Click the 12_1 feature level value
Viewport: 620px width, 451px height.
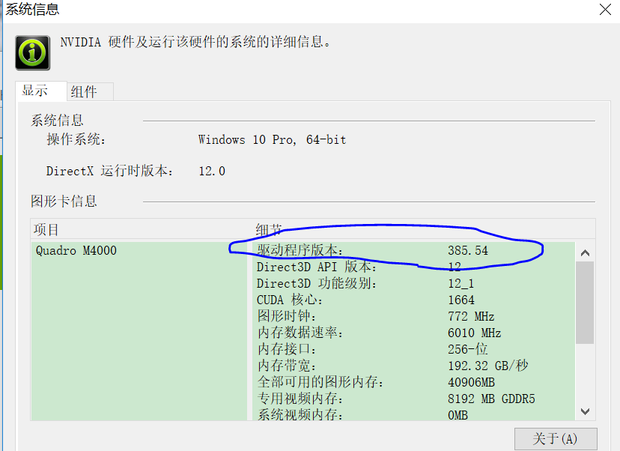[461, 284]
